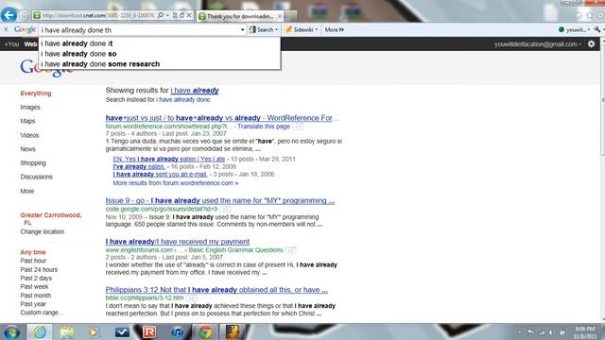The width and height of the screenshot is (605, 340).
Task: Switch to Internet Explorer in taskbar
Action: (39, 331)
